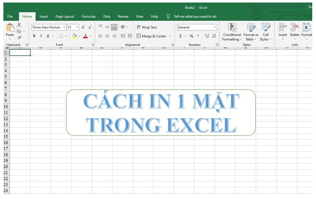The height and width of the screenshot is (199, 316).
Task: Expand the Merge & Center options arrow
Action: 170,36
